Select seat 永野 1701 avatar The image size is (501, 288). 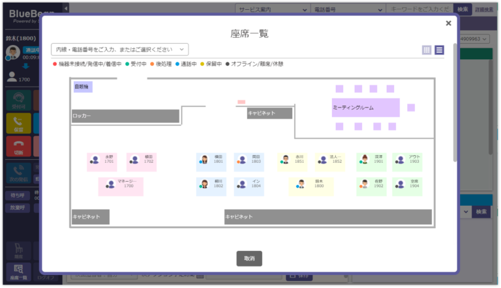95,160
